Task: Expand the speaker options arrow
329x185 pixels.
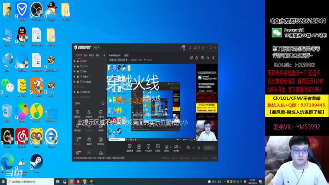Action: 180,147
